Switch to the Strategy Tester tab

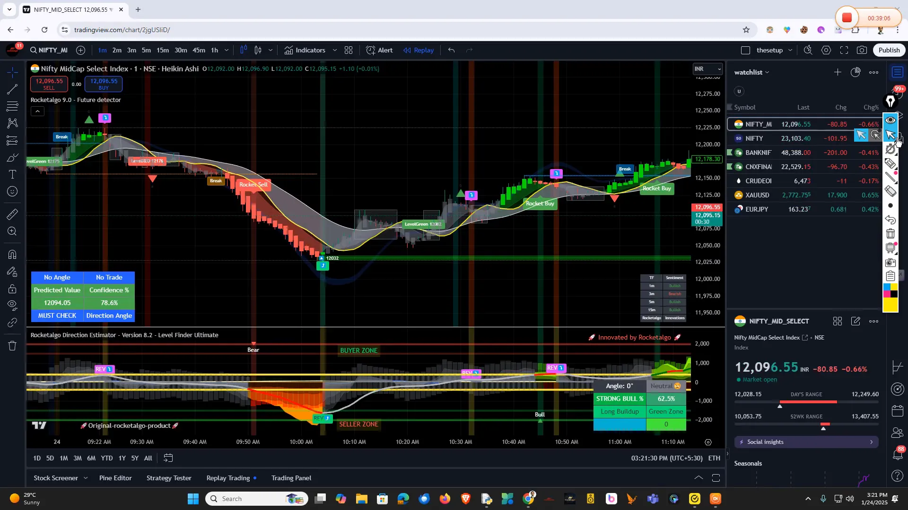pyautogui.click(x=169, y=478)
